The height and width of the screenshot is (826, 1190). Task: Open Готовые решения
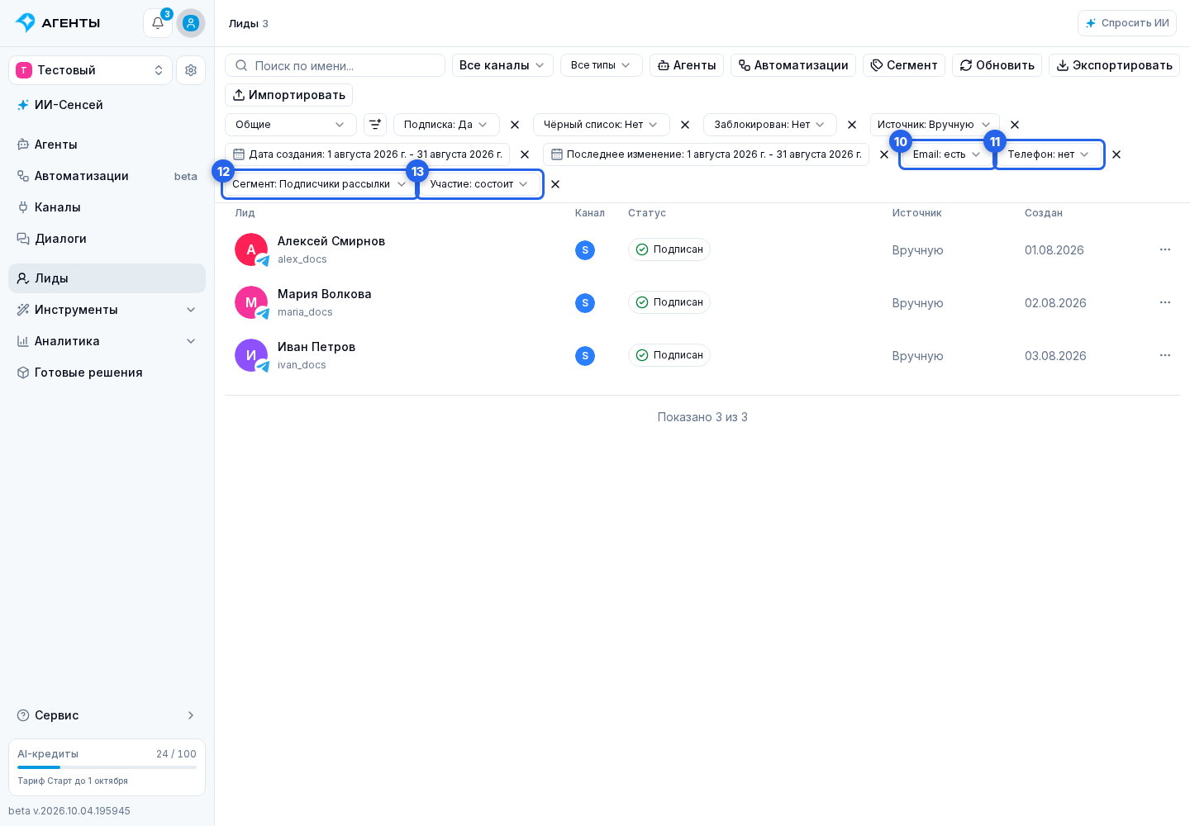point(107,373)
